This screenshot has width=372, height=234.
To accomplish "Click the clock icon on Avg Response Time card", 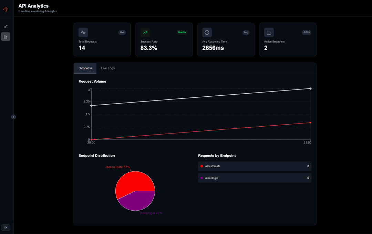I will [207, 32].
